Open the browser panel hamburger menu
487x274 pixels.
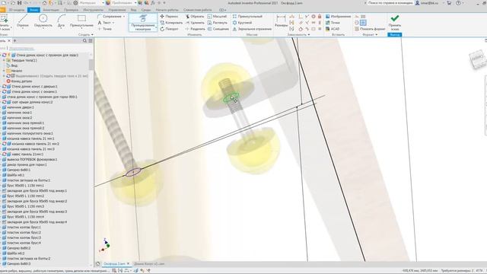[x=91, y=40]
